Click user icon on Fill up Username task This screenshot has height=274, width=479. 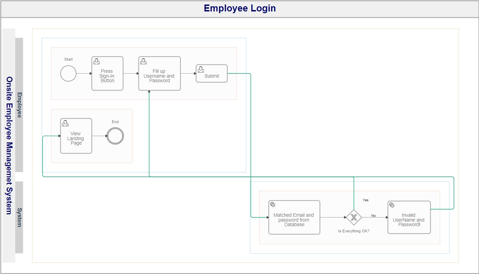click(143, 61)
